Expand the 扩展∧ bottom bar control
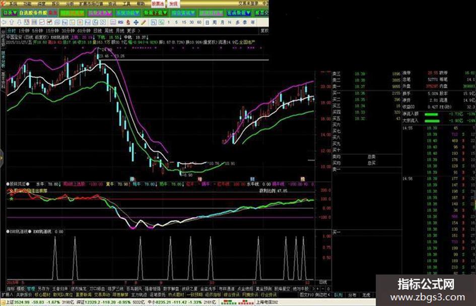 click(x=7, y=294)
